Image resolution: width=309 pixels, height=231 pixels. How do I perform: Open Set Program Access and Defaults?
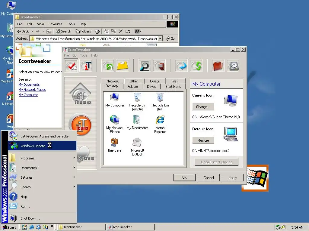tap(42, 136)
